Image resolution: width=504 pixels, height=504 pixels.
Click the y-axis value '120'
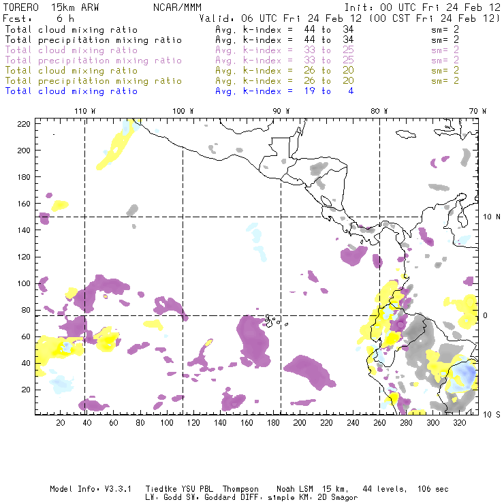coord(24,257)
